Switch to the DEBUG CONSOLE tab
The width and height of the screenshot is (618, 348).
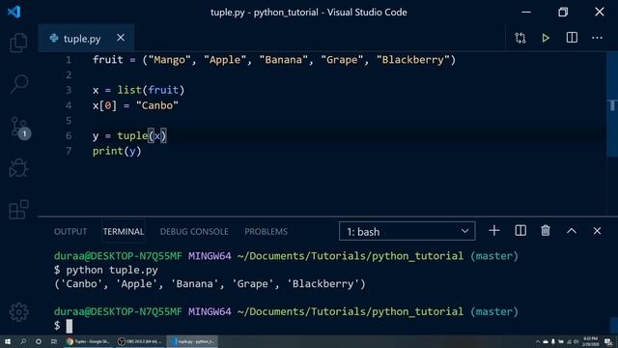tap(194, 232)
